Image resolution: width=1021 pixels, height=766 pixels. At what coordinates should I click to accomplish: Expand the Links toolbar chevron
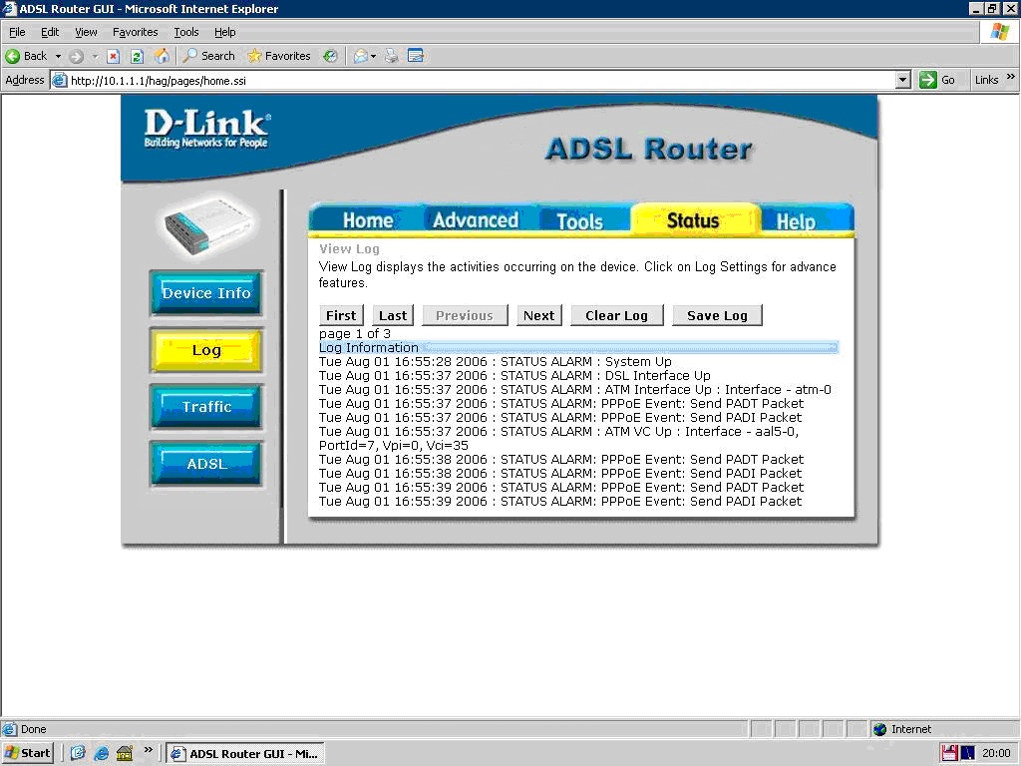click(x=1010, y=77)
